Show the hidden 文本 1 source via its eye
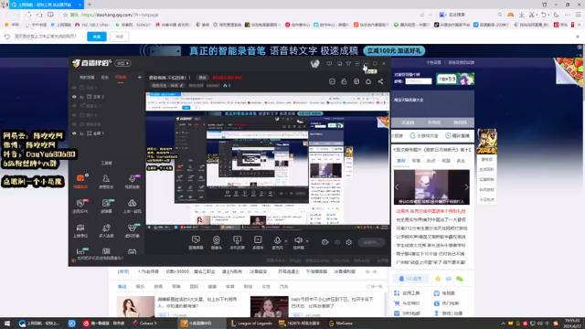This screenshot has width=585, height=329. coord(74,88)
